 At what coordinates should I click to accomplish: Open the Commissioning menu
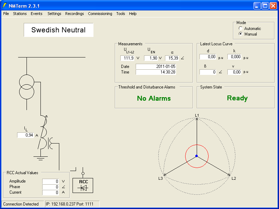(x=100, y=14)
